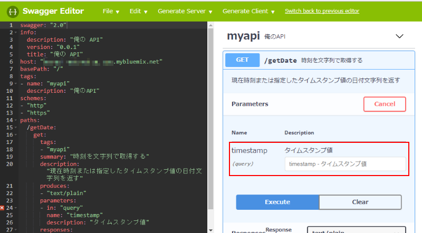Execute the getDate request
422x233 pixels.
coord(277,202)
